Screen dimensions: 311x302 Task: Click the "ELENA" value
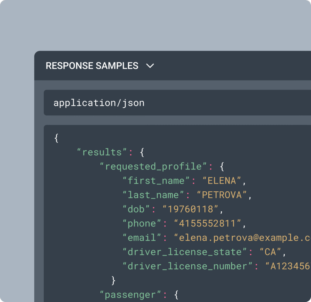[222, 181]
